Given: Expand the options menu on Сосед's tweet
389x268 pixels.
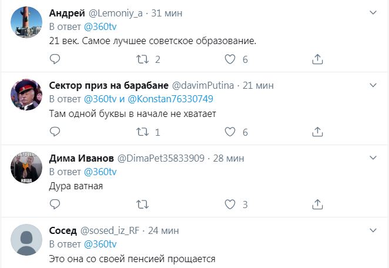Looking at the screenshot, I should click(374, 230).
